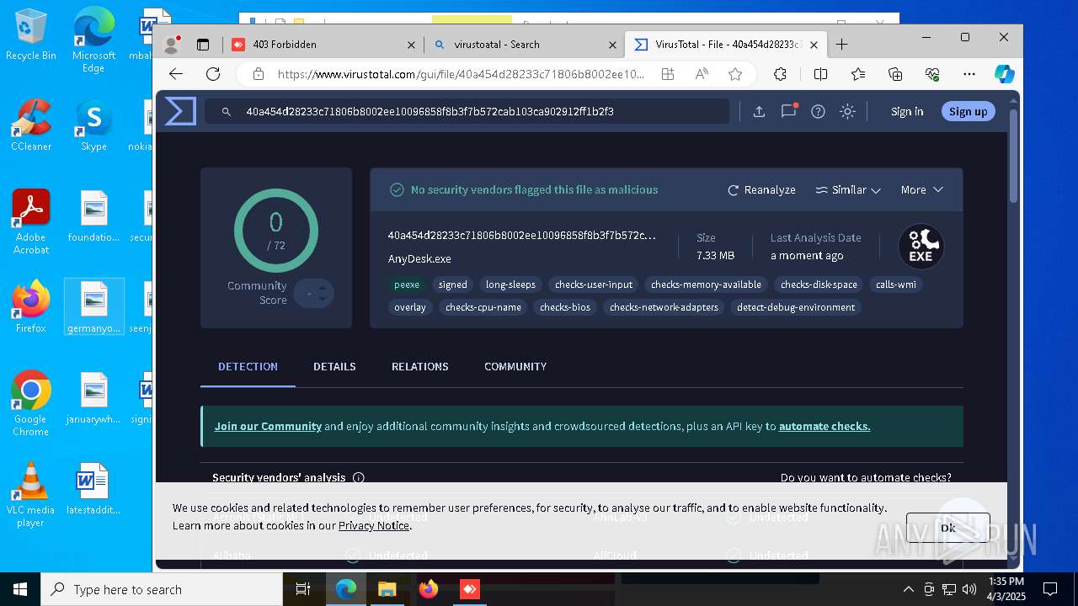This screenshot has width=1078, height=606.
Task: Open the Edge favorites list icon
Action: click(x=857, y=74)
